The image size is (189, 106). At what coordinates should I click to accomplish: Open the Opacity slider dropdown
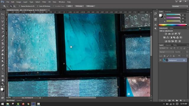187,52
